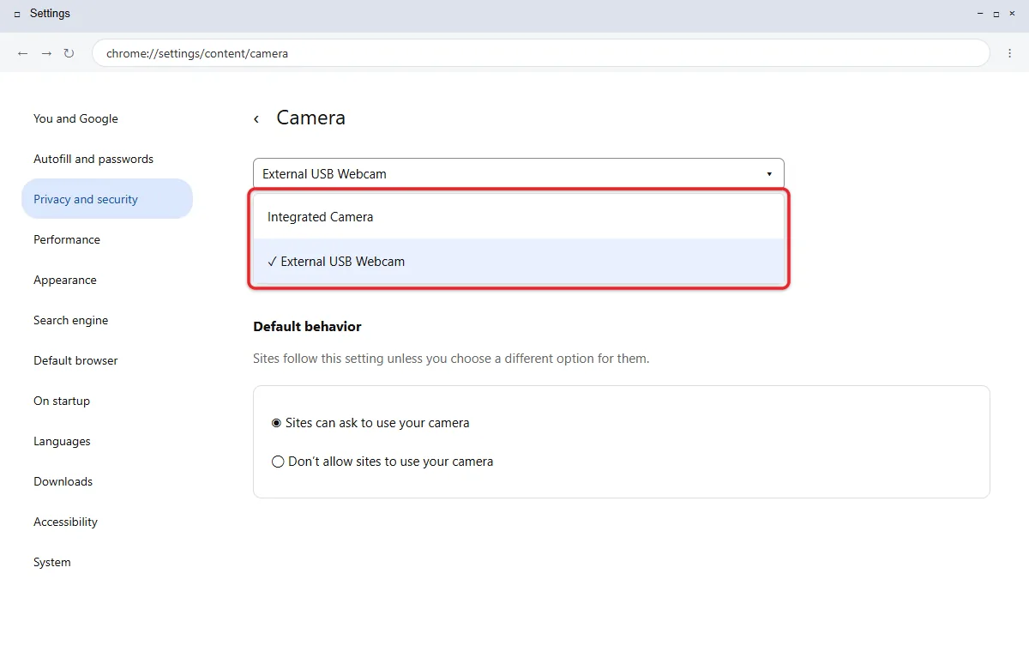The width and height of the screenshot is (1029, 652).
Task: Go forward using the browser forward arrow
Action: point(46,53)
